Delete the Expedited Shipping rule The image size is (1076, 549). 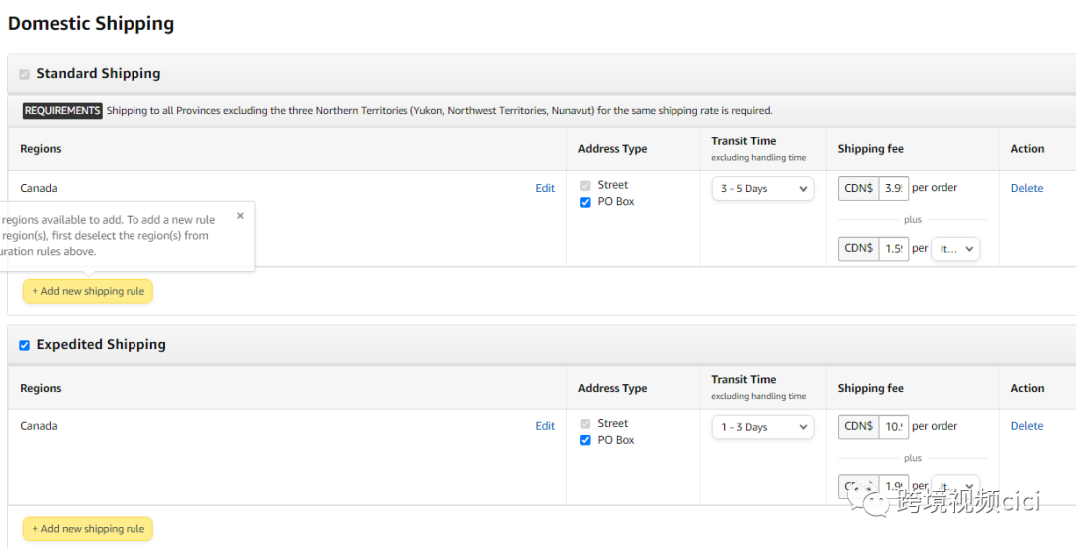point(1026,426)
